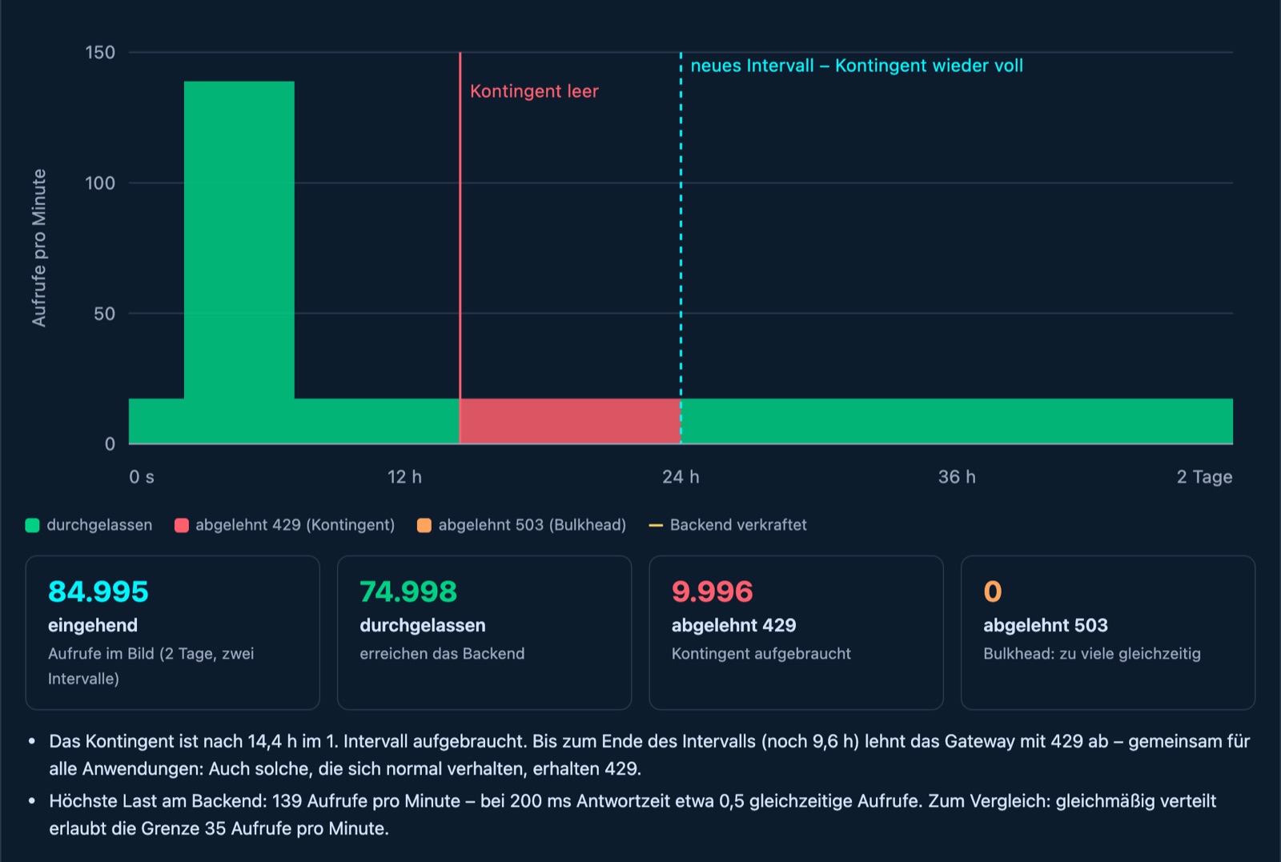Click the red abgelehnt 429 legend swatch
Screen dimensions: 1281x862
click(182, 525)
